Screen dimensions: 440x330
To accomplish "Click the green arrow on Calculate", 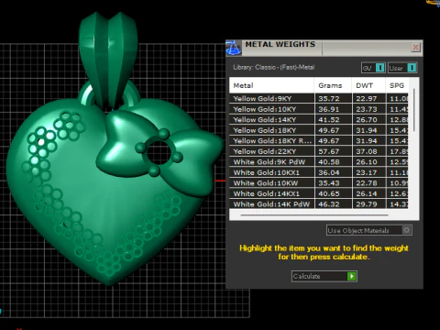I will pos(352,276).
